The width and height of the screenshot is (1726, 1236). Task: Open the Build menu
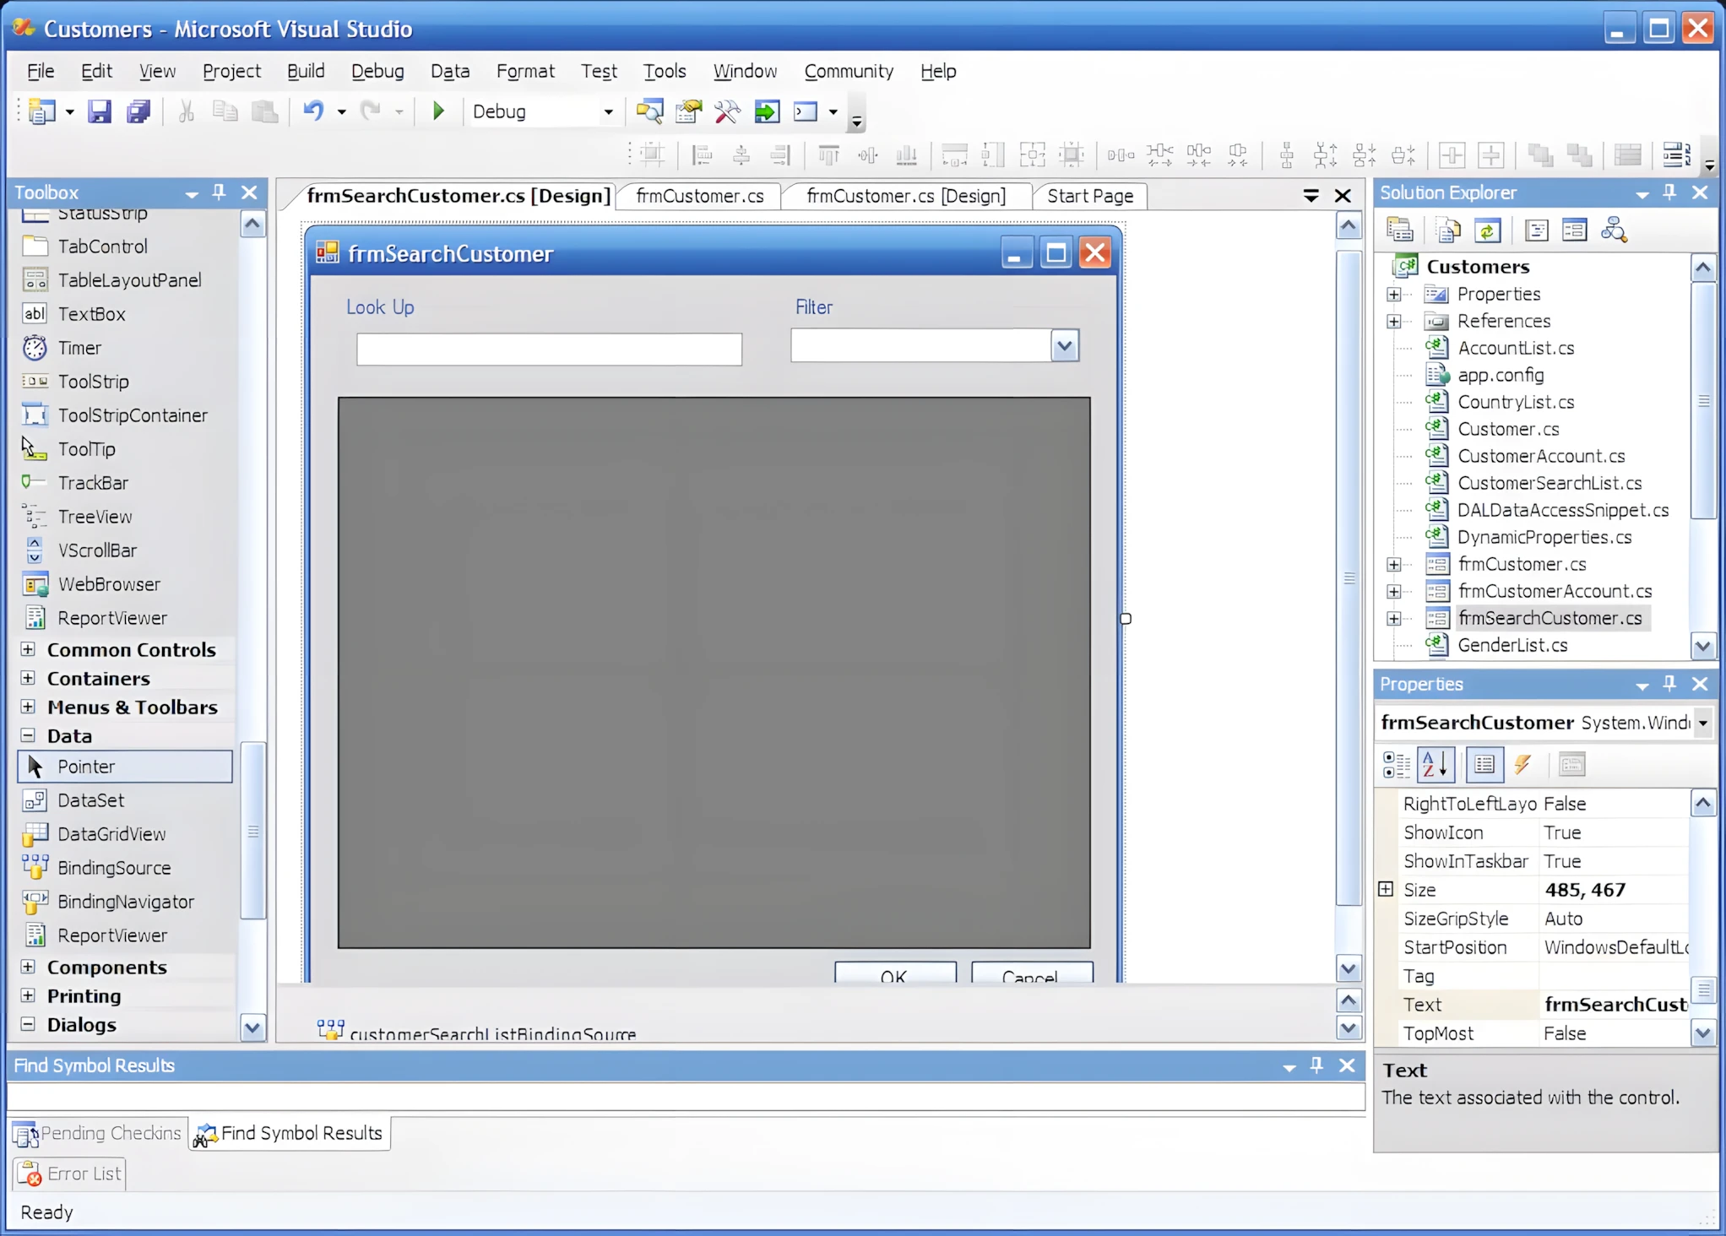305,71
